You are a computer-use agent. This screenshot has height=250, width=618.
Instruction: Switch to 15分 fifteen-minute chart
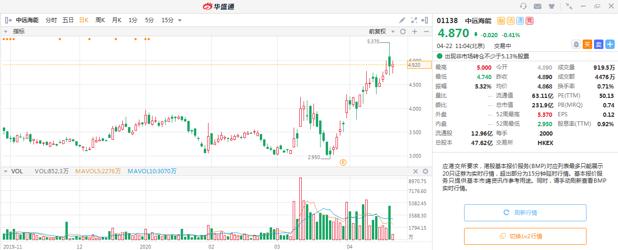click(167, 20)
